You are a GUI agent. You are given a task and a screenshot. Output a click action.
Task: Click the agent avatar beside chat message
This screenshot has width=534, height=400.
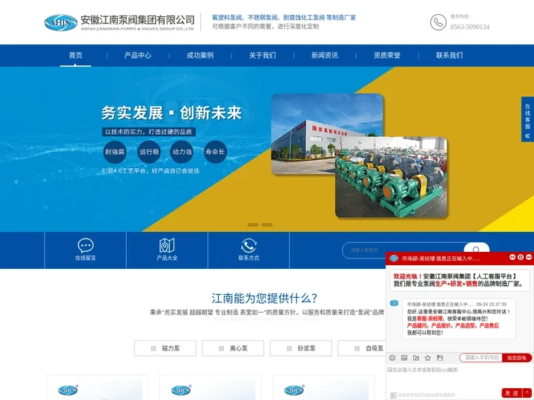pos(394,303)
